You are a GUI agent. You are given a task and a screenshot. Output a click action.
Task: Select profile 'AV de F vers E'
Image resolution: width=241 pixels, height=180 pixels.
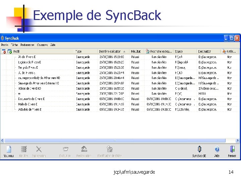coord(27,57)
